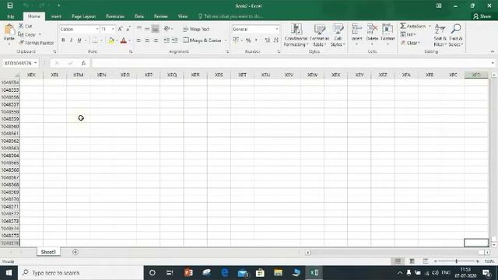Center cell text horizontally
The height and width of the screenshot is (280, 498).
[x=147, y=40]
